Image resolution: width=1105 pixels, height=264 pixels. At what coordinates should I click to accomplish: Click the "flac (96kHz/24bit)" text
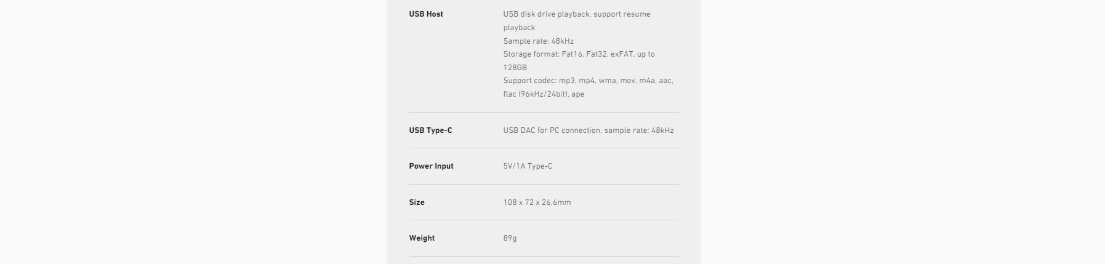[535, 94]
